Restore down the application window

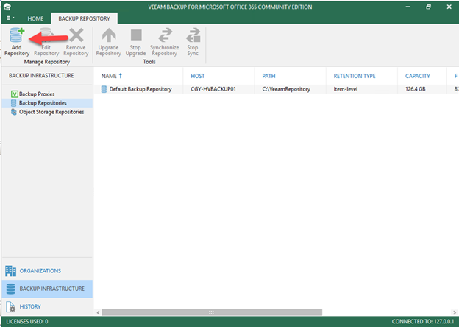428,7
